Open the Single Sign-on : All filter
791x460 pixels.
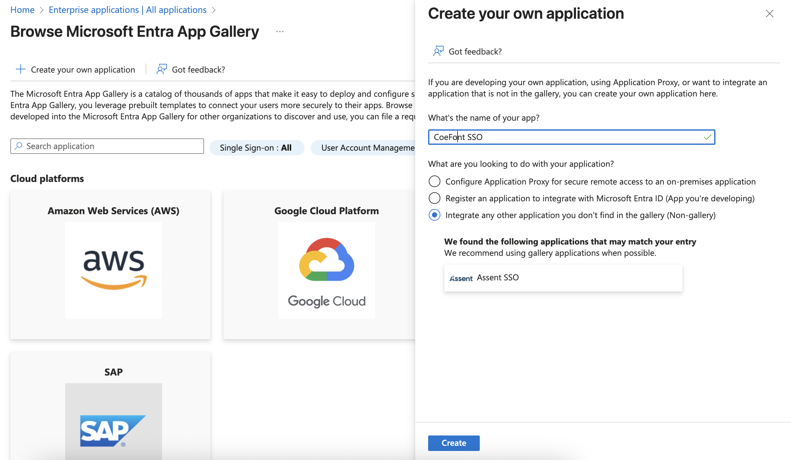pos(257,148)
